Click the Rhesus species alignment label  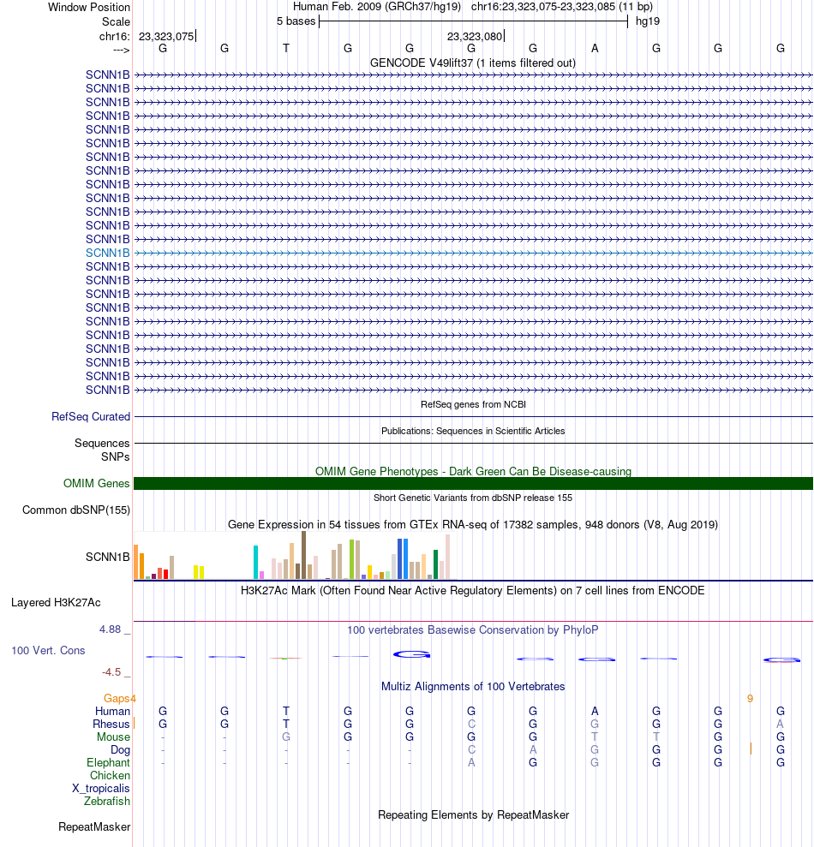click(111, 724)
